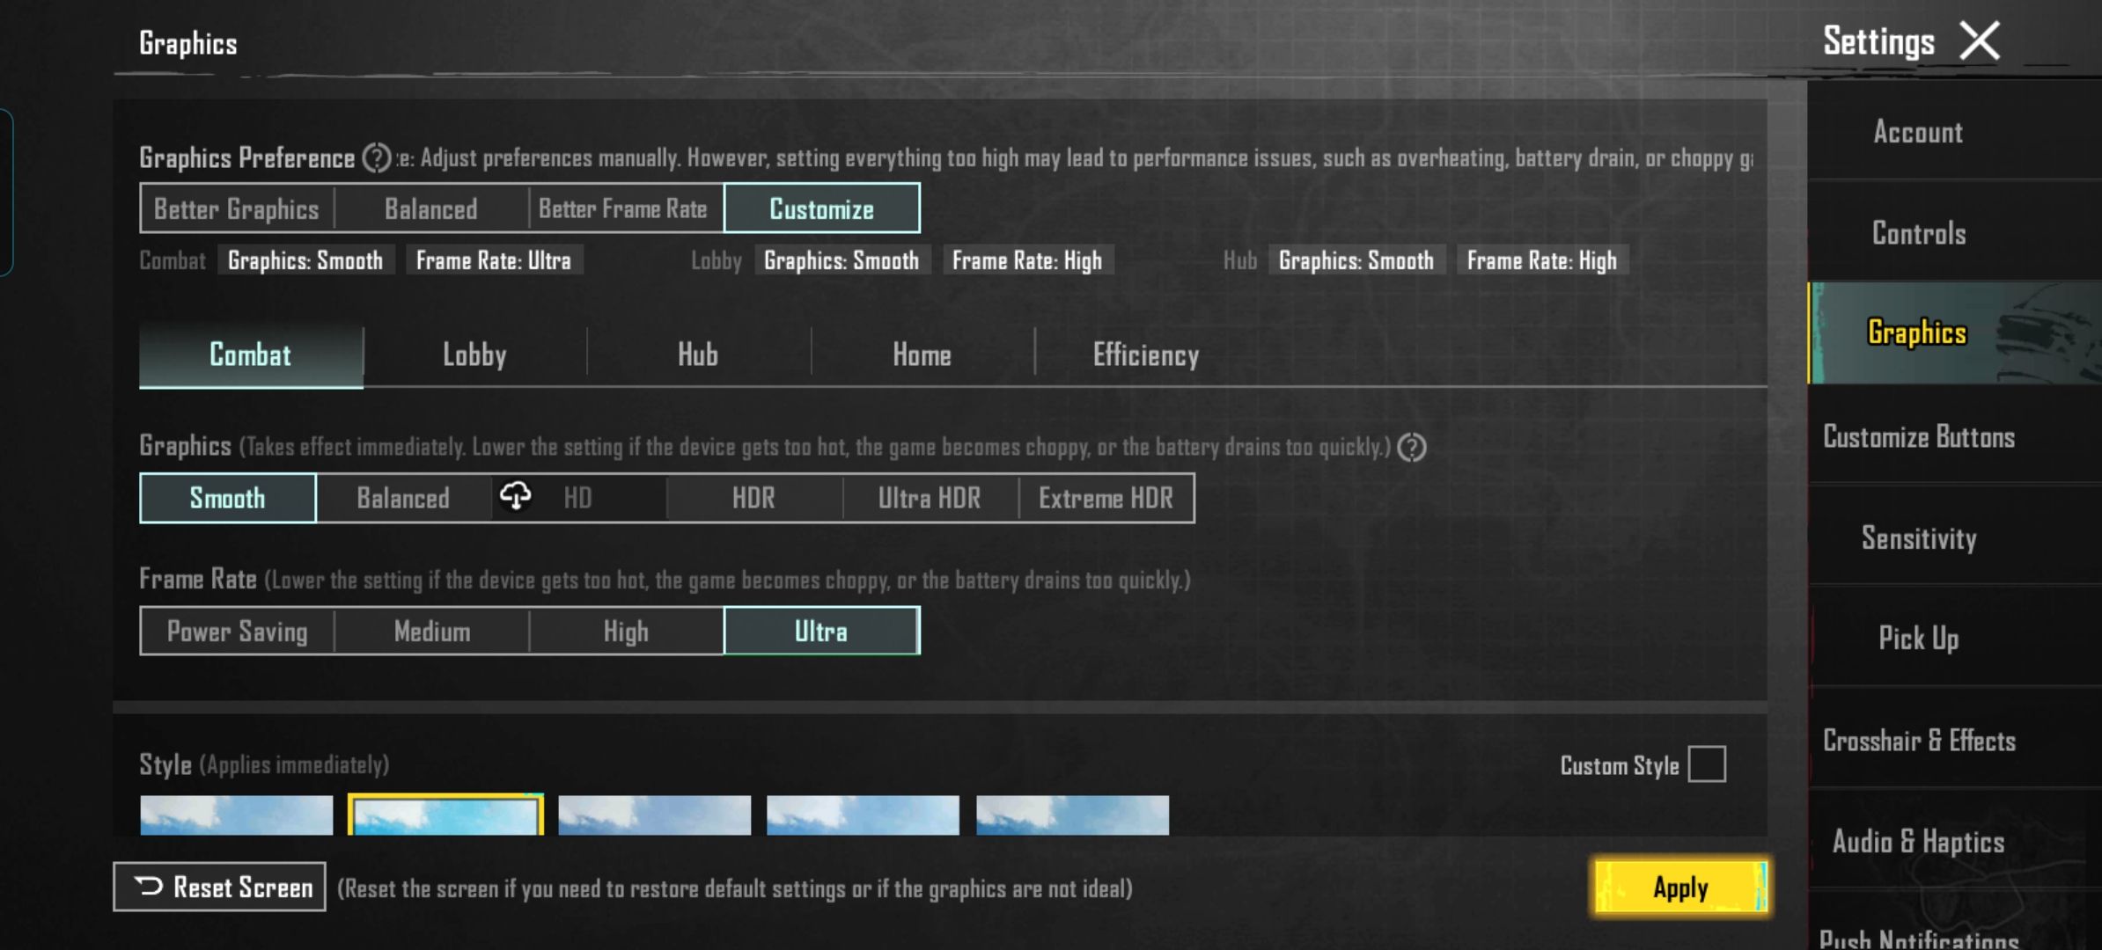Screen dimensions: 2102x950
Task: Close the Settings panel with X
Action: pos(1980,41)
